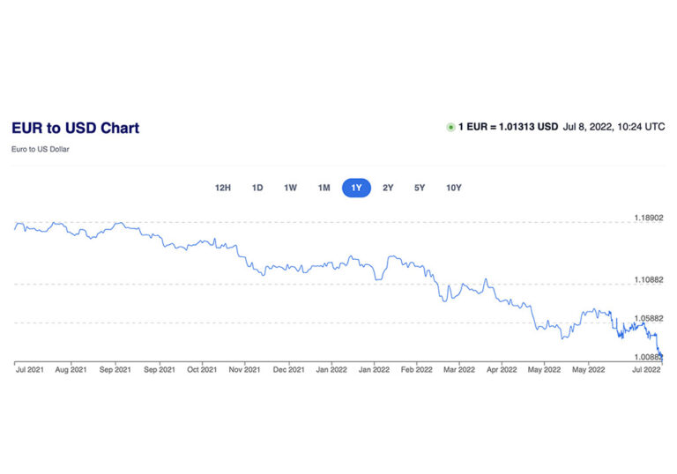Open the 10Y chart range

(x=454, y=188)
